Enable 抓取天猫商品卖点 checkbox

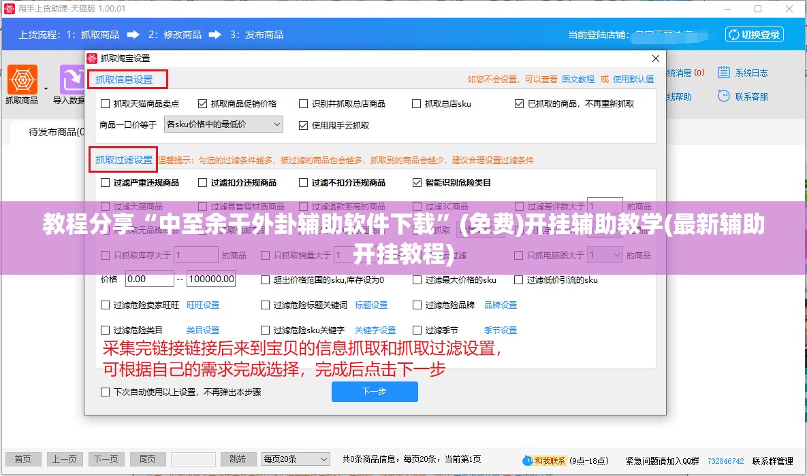click(106, 104)
